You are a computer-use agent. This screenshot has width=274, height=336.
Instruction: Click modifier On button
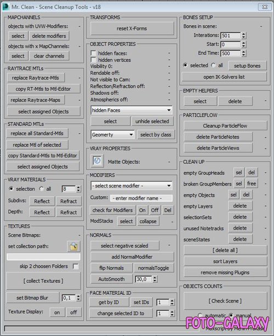pyautogui.click(x=142, y=210)
